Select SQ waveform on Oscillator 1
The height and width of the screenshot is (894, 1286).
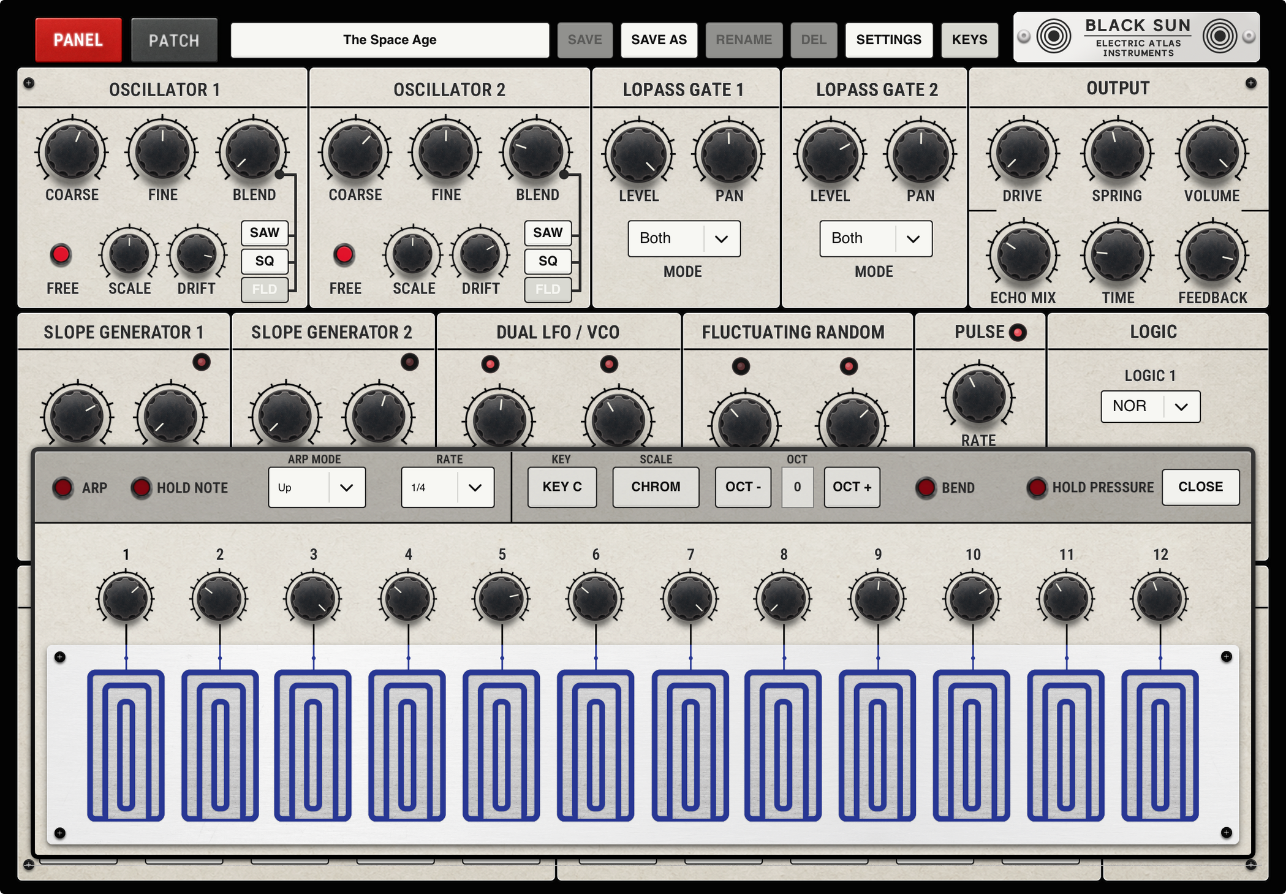click(x=265, y=261)
